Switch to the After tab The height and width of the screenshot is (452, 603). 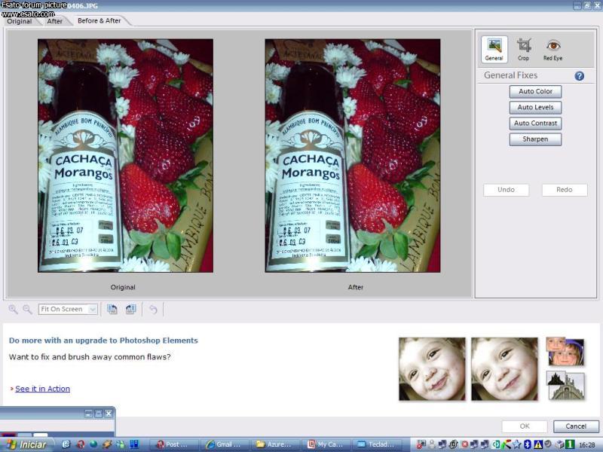54,21
